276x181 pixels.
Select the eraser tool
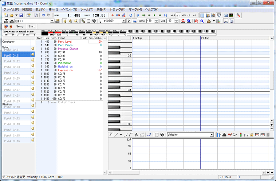click(x=94, y=21)
